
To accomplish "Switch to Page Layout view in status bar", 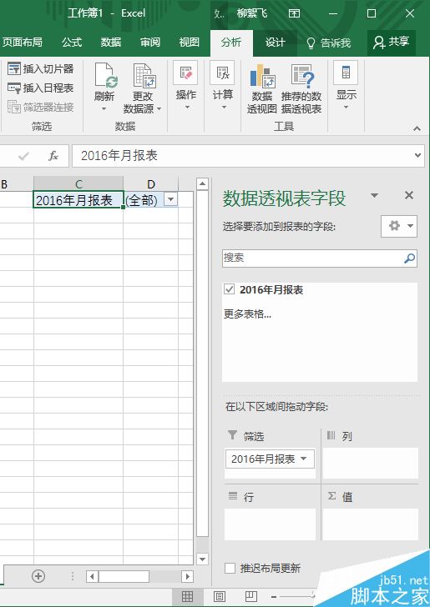I will (220, 596).
